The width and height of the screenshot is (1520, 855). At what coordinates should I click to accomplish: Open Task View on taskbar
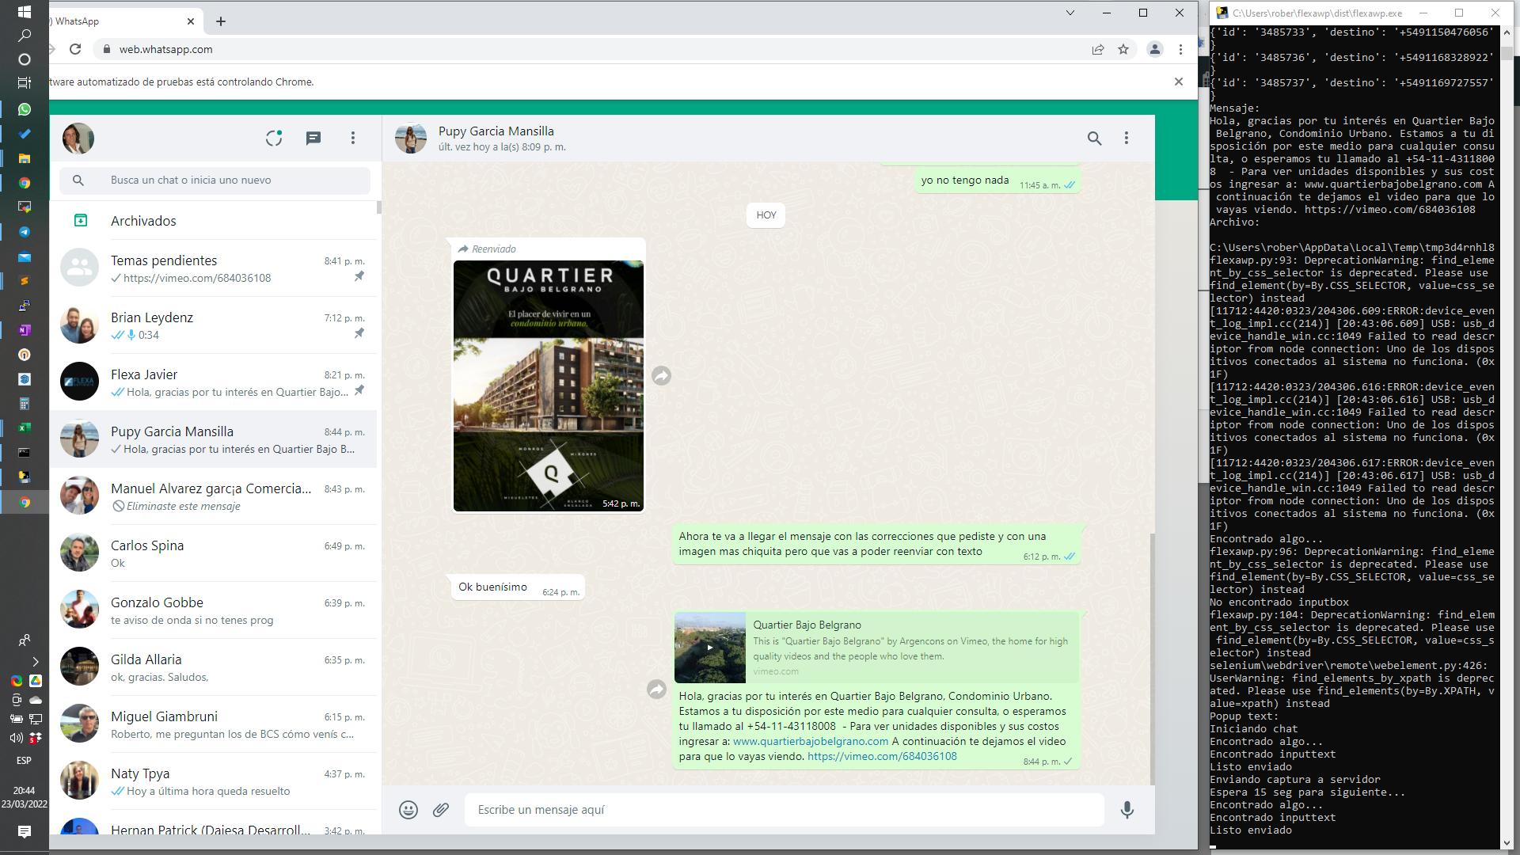[25, 82]
